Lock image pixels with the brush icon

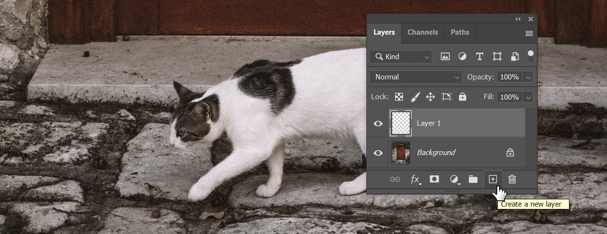415,97
